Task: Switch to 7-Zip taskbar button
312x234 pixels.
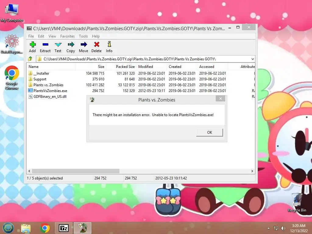Action: click(63, 228)
